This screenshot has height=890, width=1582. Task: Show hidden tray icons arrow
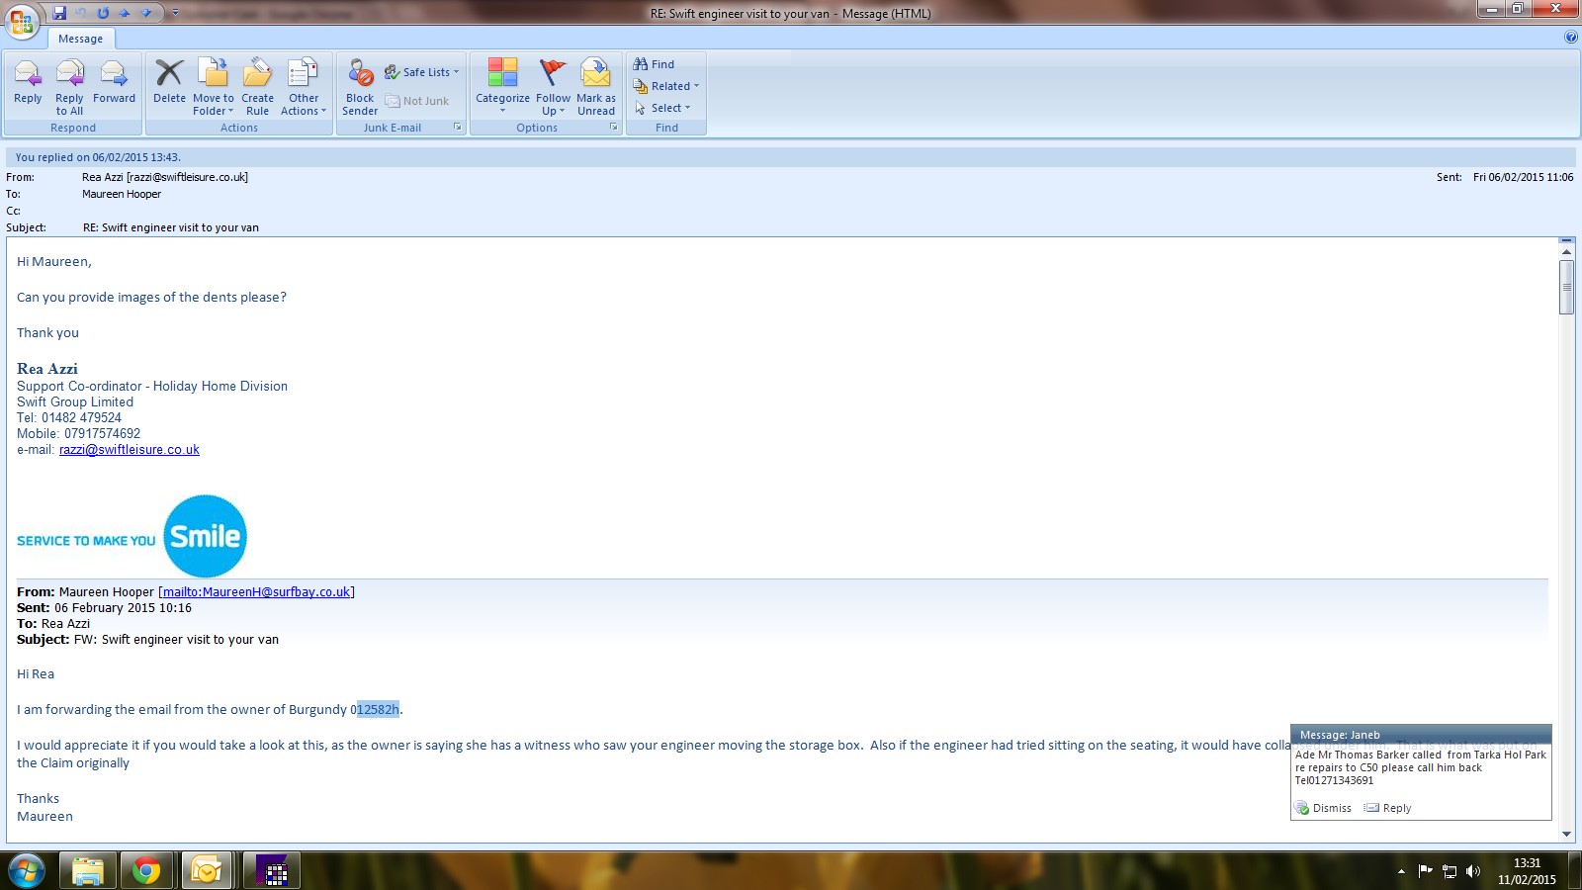[x=1401, y=871]
